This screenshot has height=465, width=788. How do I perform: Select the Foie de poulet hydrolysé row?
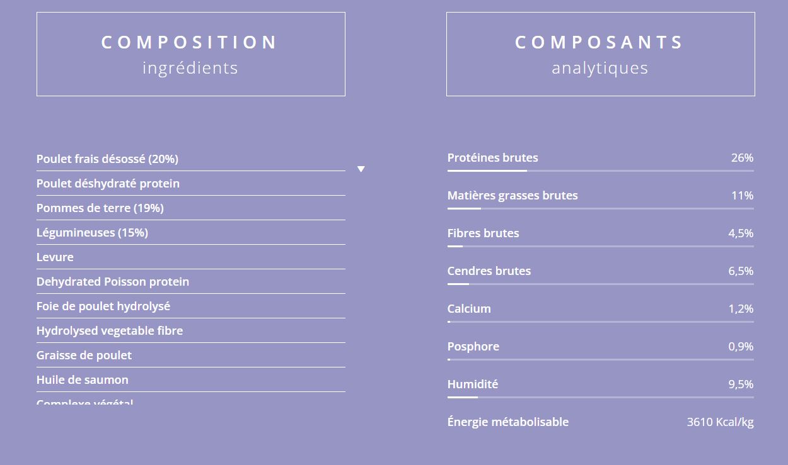point(103,306)
